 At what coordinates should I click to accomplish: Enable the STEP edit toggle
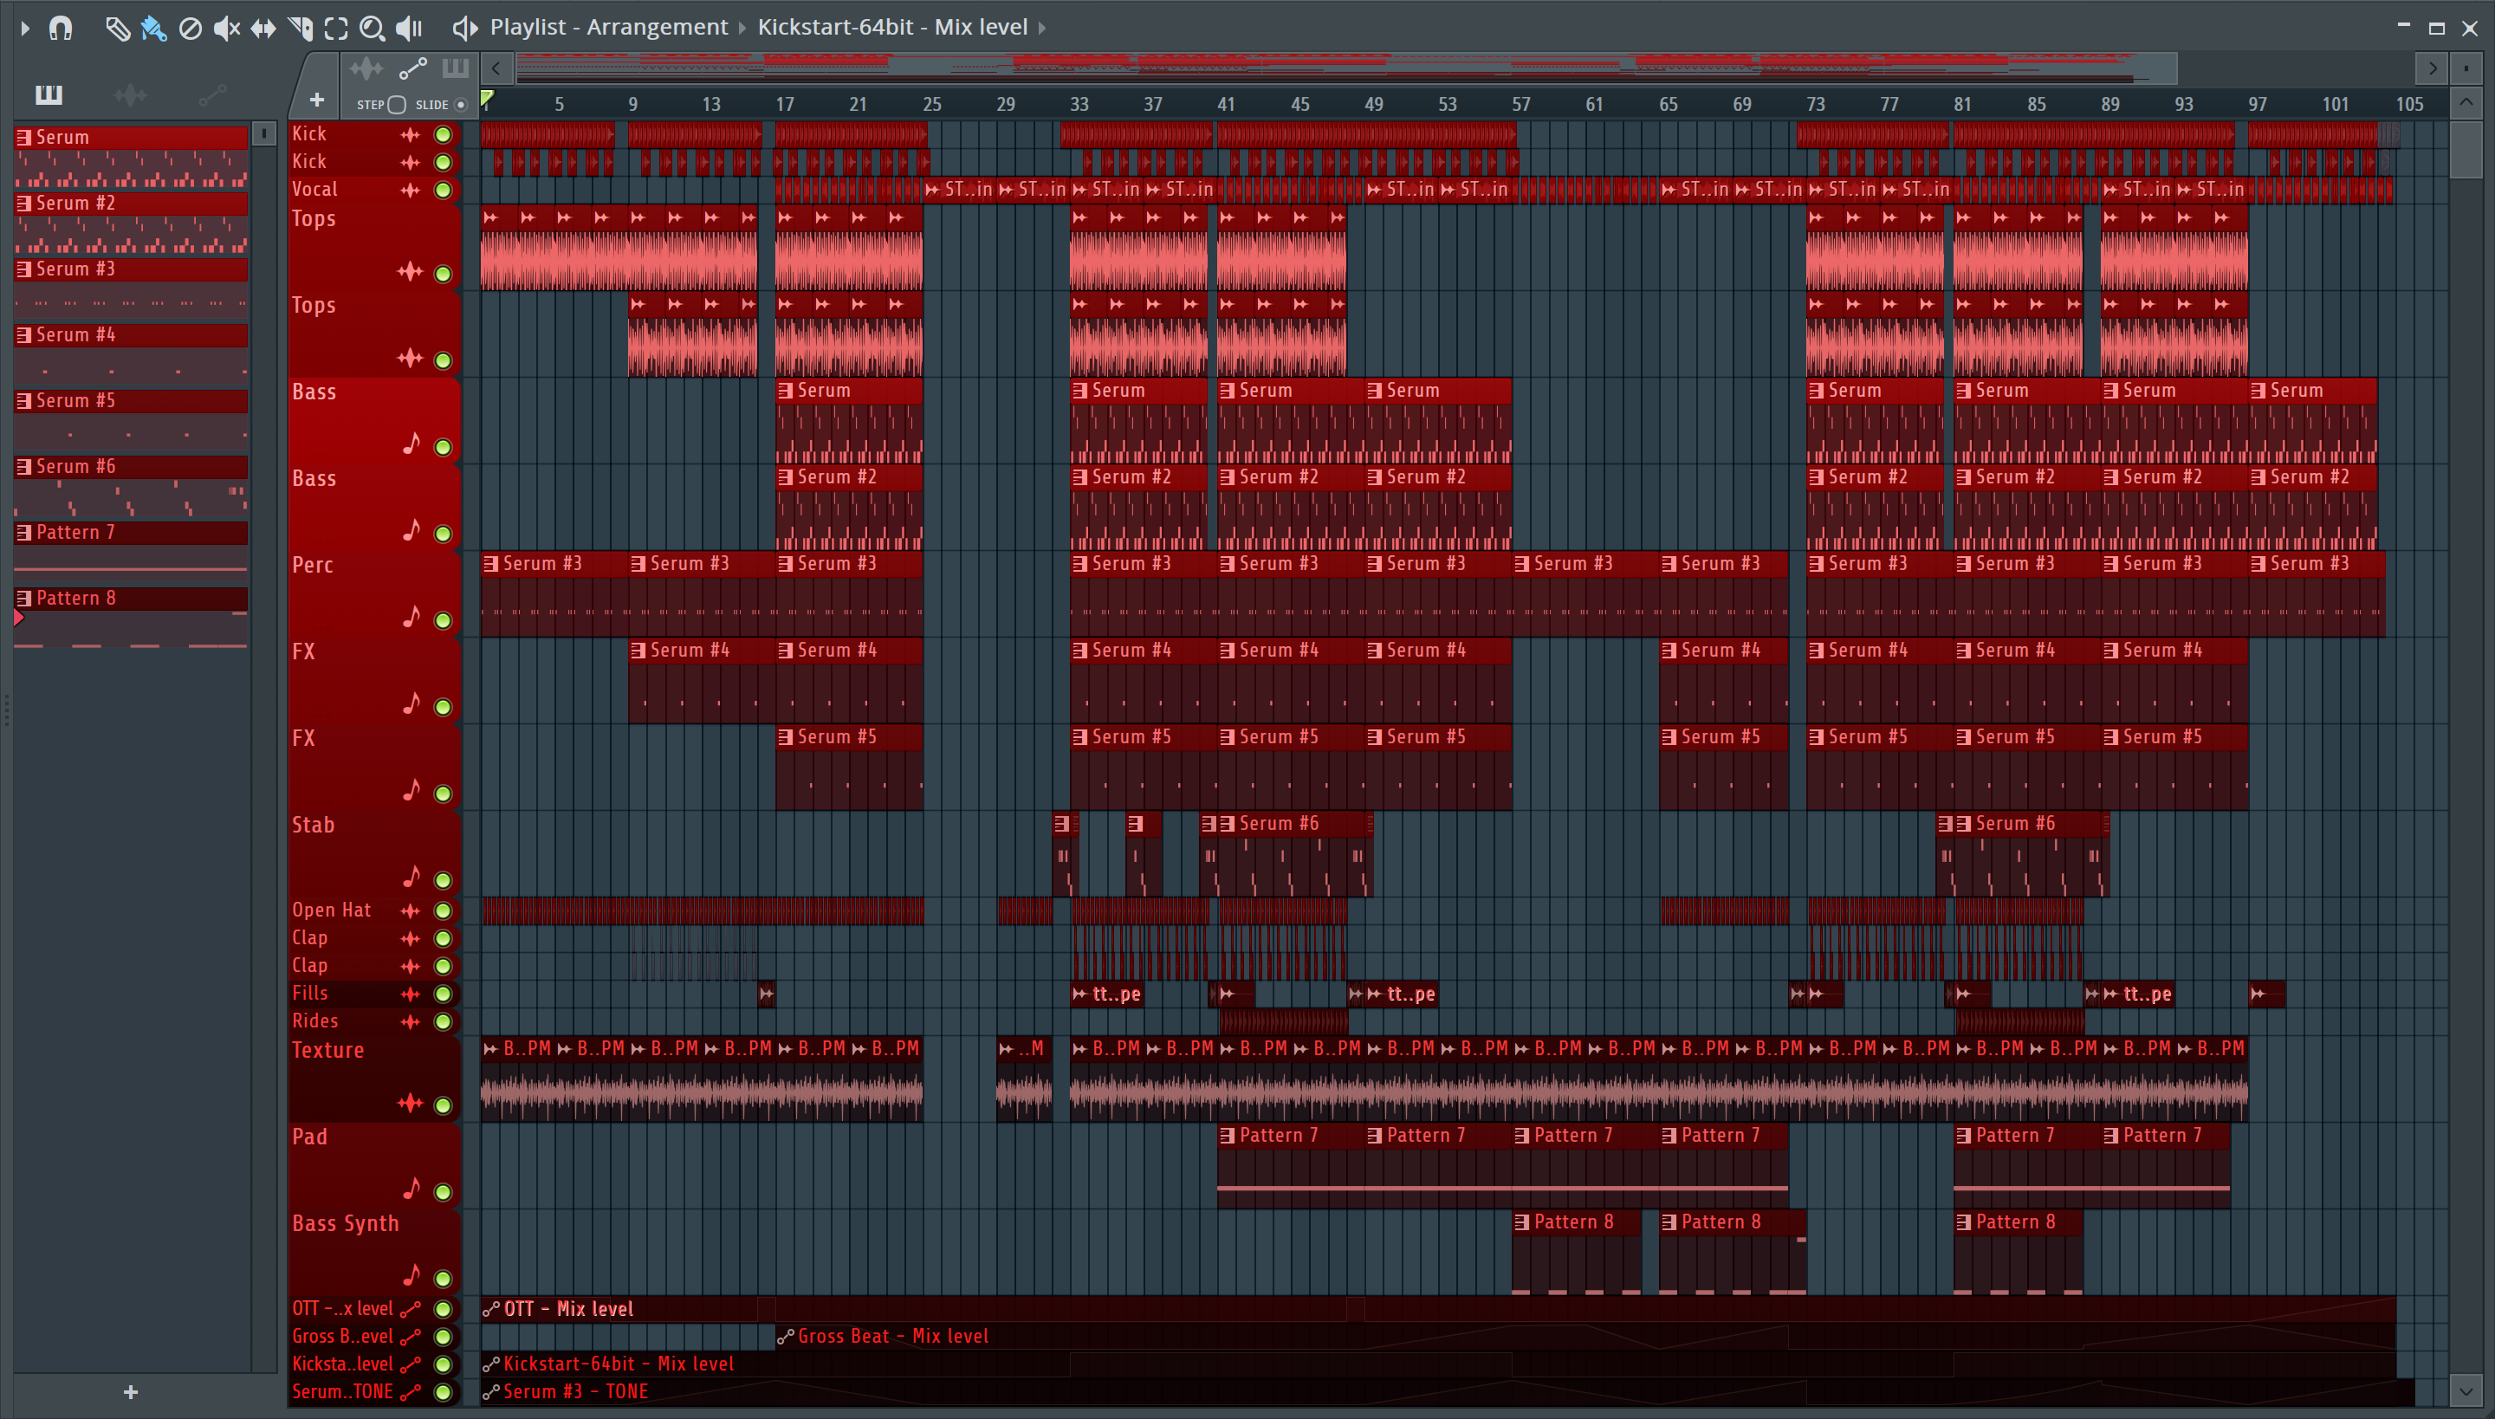click(397, 104)
